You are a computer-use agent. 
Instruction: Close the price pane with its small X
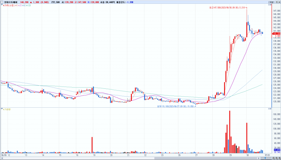270,5
